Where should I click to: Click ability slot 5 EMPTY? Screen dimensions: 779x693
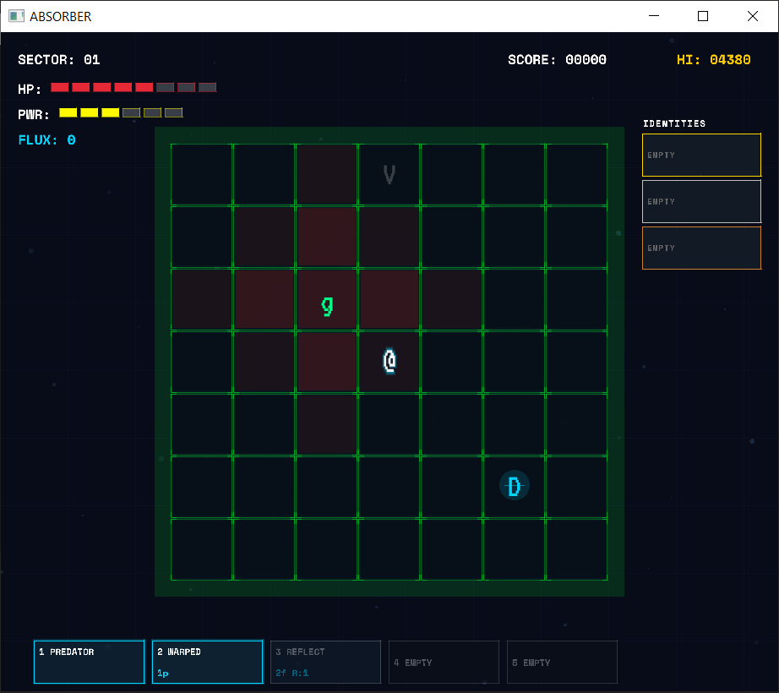562,662
